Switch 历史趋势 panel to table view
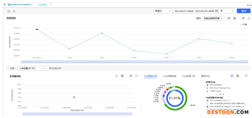Screen dimensions: 252x118 point(235,18)
